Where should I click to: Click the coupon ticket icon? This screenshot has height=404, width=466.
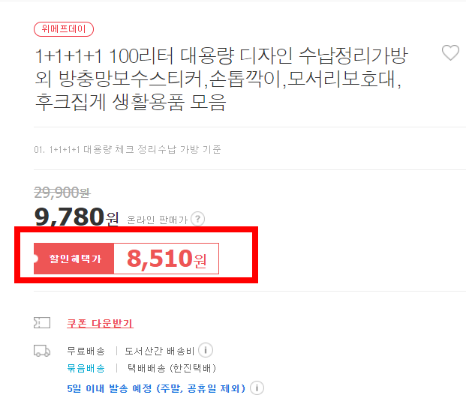click(42, 322)
